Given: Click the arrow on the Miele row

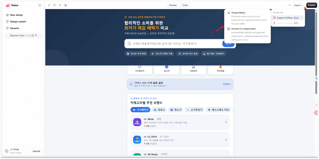Looking at the screenshot, I should tap(226, 122).
